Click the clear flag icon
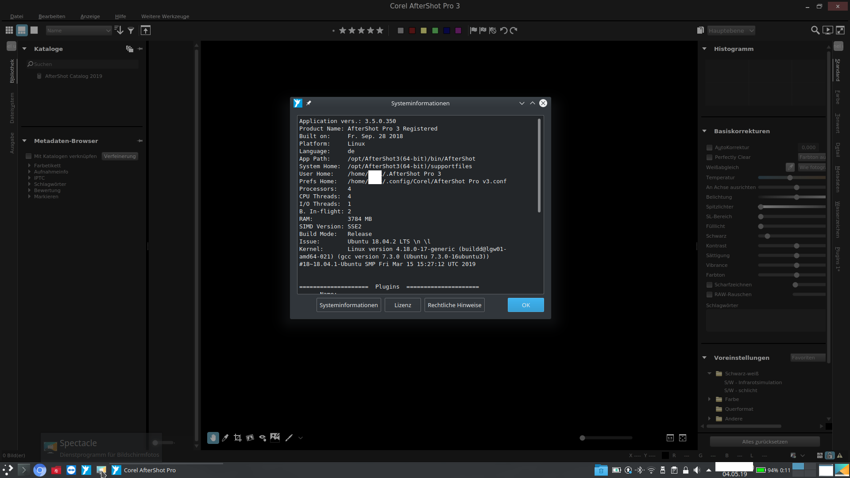850x478 pixels. click(x=493, y=31)
